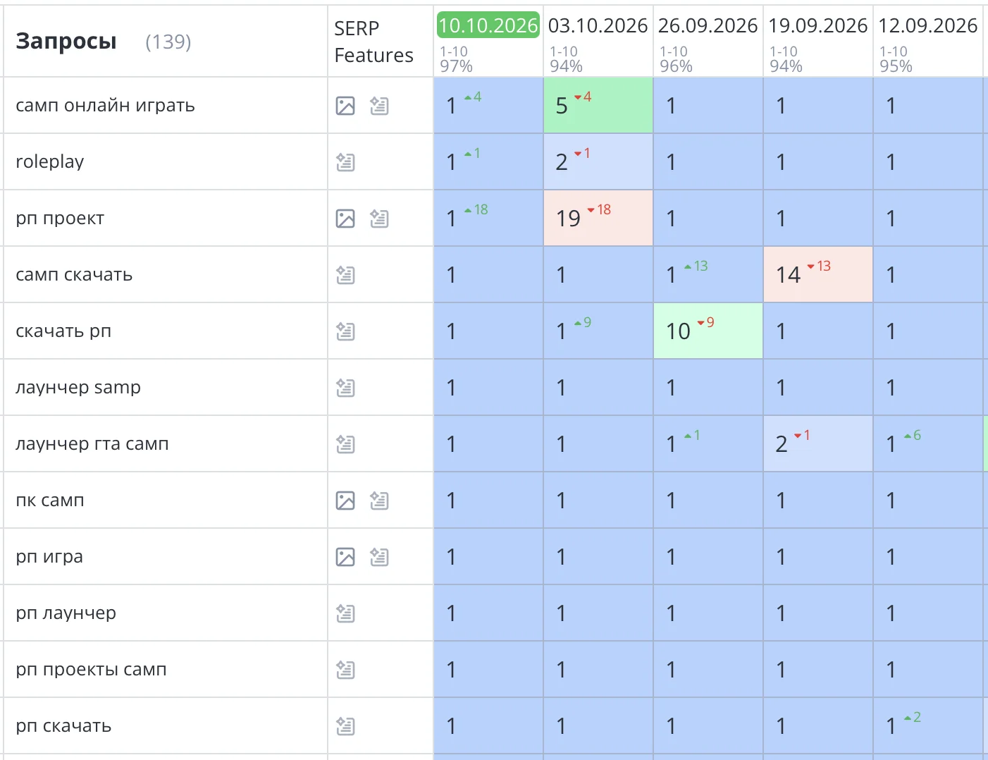
Task: Click position 2 cell in roleplay row
Action: (x=598, y=161)
